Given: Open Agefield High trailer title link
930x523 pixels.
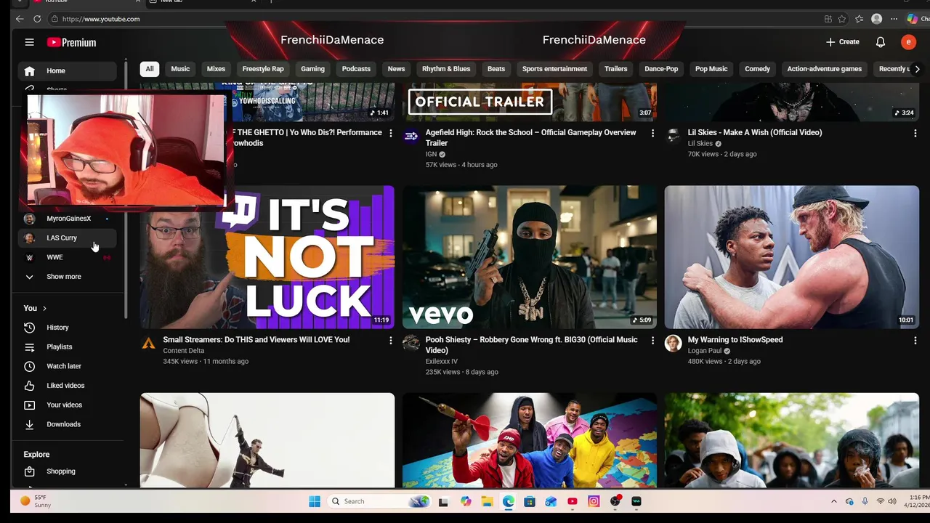Looking at the screenshot, I should coord(530,138).
